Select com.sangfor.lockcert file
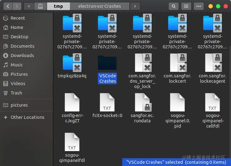 177,68
